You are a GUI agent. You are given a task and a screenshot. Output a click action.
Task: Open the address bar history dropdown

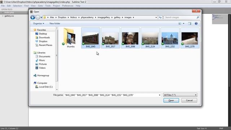tap(156, 17)
